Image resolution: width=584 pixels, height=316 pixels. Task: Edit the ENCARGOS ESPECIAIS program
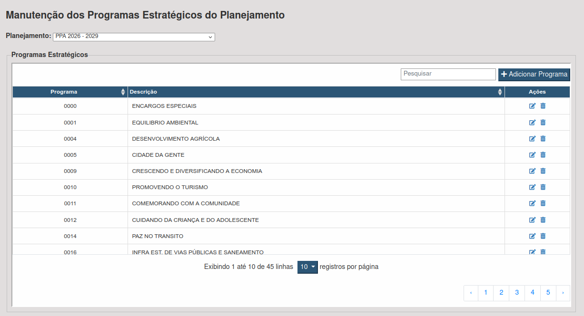click(x=532, y=106)
